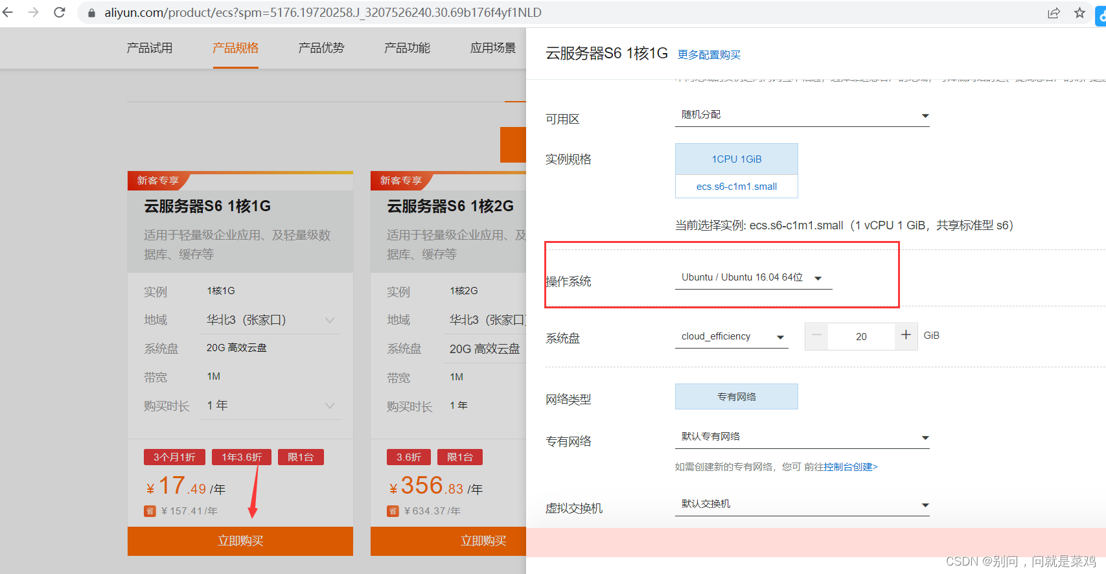The image size is (1106, 574).
Task: Click 立即购买 on the 1核2G card
Action: click(448, 541)
